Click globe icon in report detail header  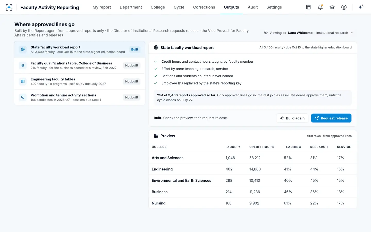pyautogui.click(x=156, y=47)
